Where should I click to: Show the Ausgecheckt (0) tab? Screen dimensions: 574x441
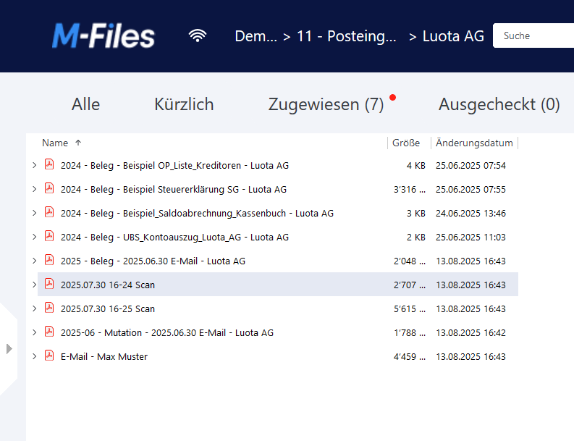coord(499,104)
